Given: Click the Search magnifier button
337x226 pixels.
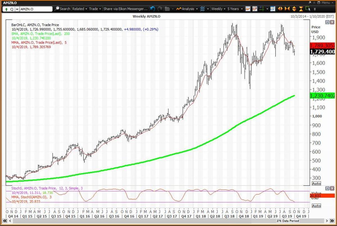Looking at the screenshot, I should point(62,9).
